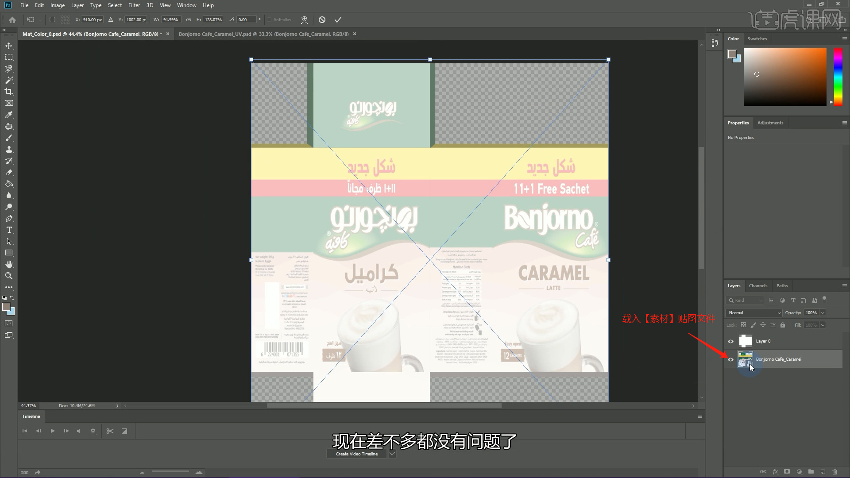Select the Spot Healing Brush tool
Viewport: 850px width, 478px height.
[x=9, y=127]
